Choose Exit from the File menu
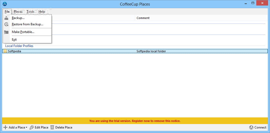Screen dimensions: 270x133 [x=27, y=40]
